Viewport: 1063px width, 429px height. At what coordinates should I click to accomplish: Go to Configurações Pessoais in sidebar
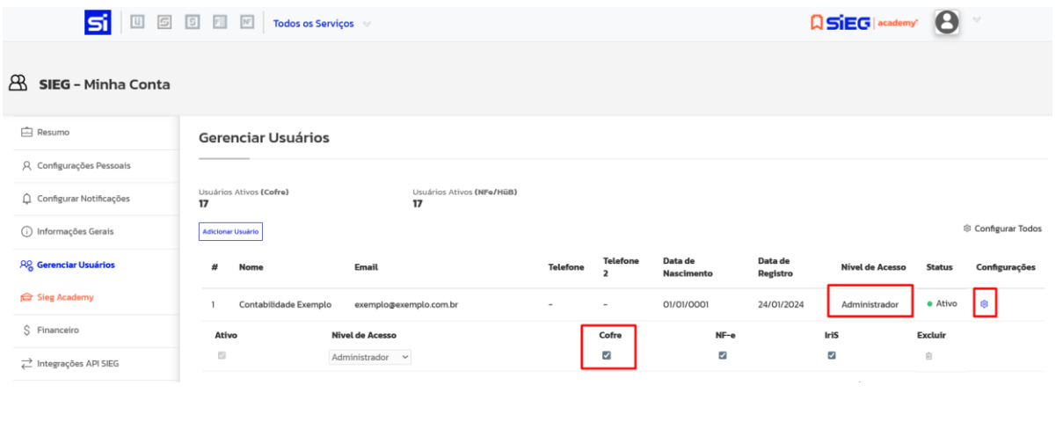click(84, 165)
